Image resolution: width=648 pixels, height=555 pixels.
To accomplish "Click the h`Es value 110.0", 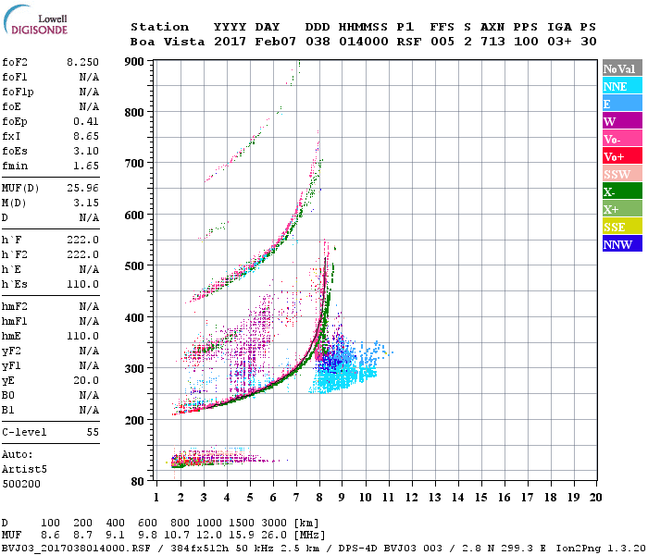I will 82,285.
